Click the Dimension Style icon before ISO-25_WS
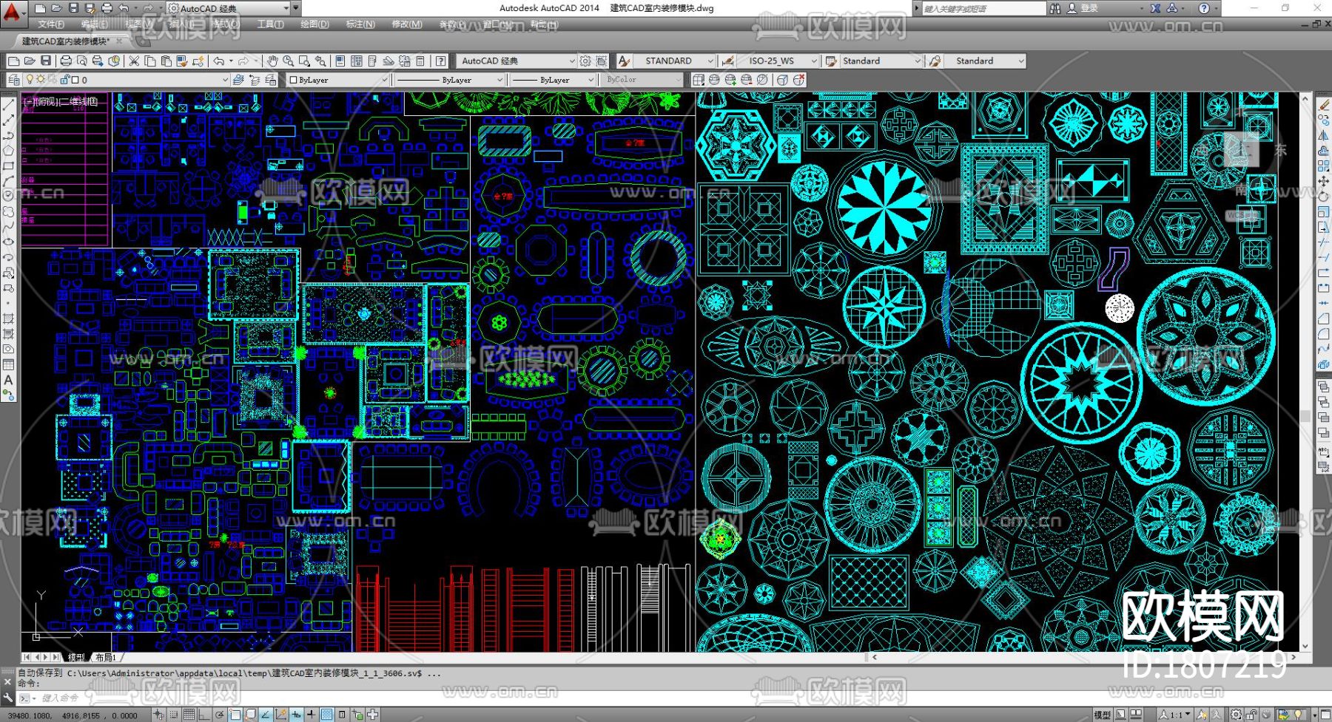This screenshot has width=1332, height=722. click(728, 61)
